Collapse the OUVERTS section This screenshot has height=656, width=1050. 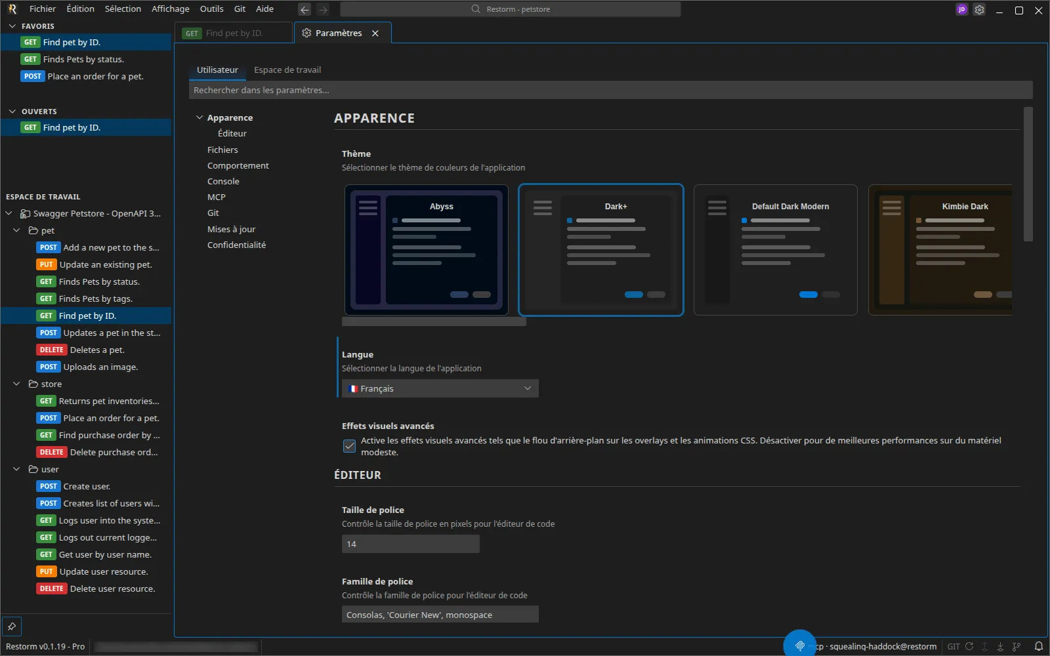(x=12, y=112)
